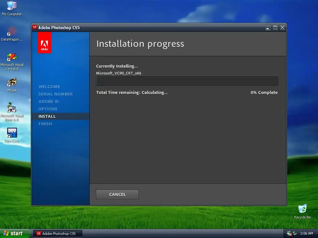Viewport: 318px width, 238px height.
Task: Maximize the Adobe Photoshop CS5 installer
Action: (275, 28)
